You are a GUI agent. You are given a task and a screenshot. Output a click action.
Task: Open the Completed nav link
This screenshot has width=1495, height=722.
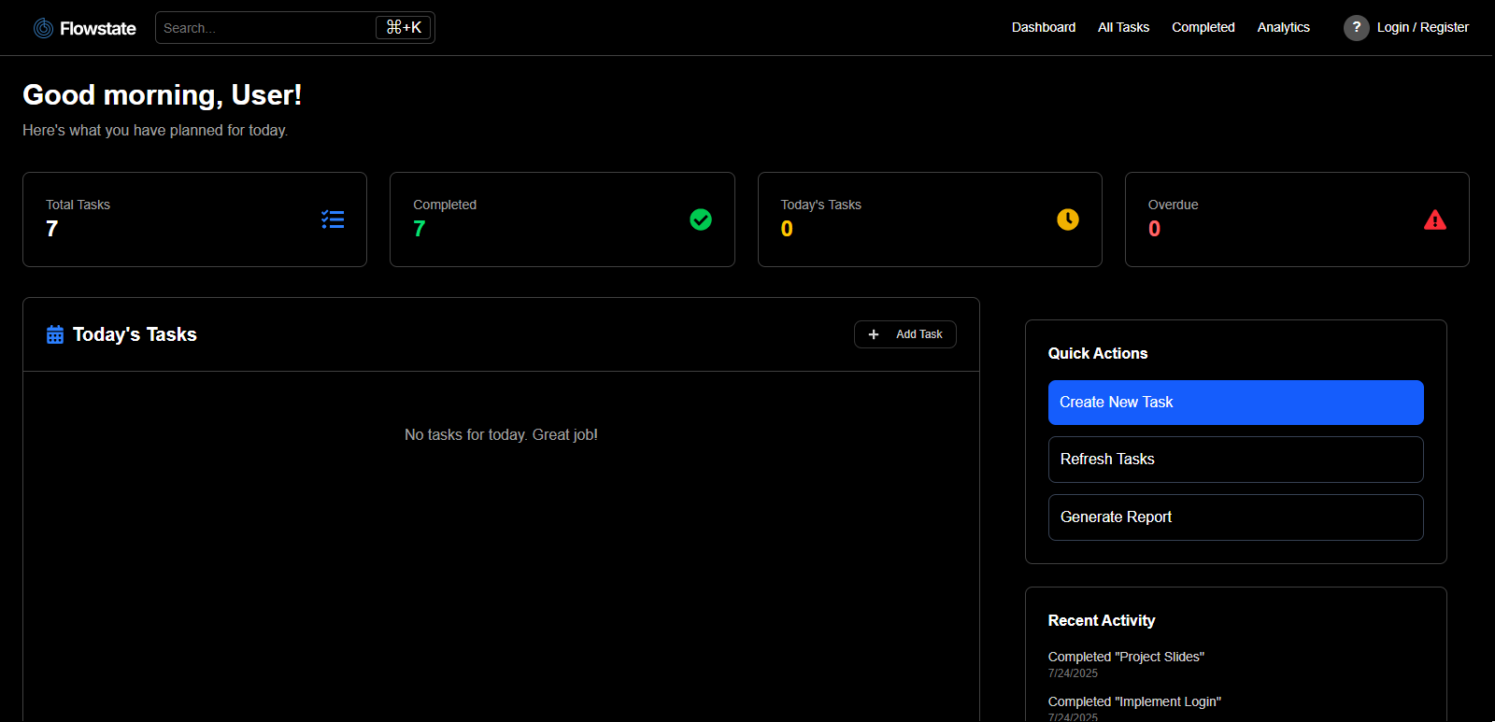pyautogui.click(x=1203, y=28)
